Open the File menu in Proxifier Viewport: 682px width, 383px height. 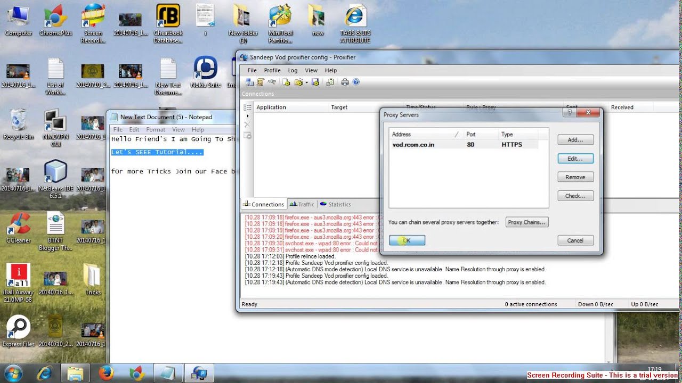click(x=252, y=70)
